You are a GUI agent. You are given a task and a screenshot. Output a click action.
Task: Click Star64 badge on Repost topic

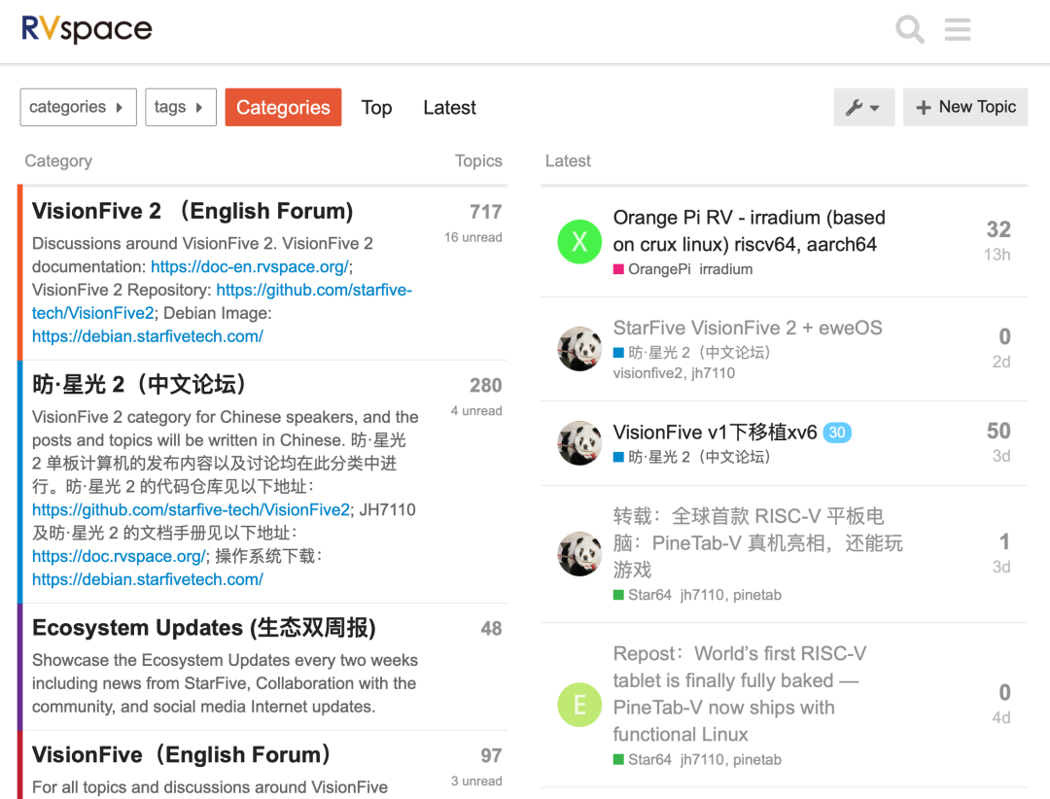643,759
